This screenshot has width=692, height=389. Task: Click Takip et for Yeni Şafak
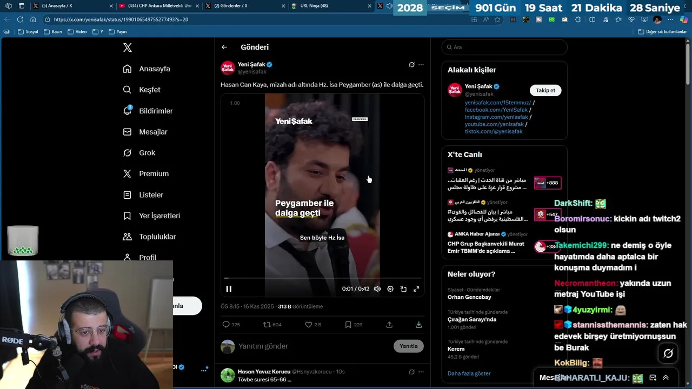pos(545,90)
